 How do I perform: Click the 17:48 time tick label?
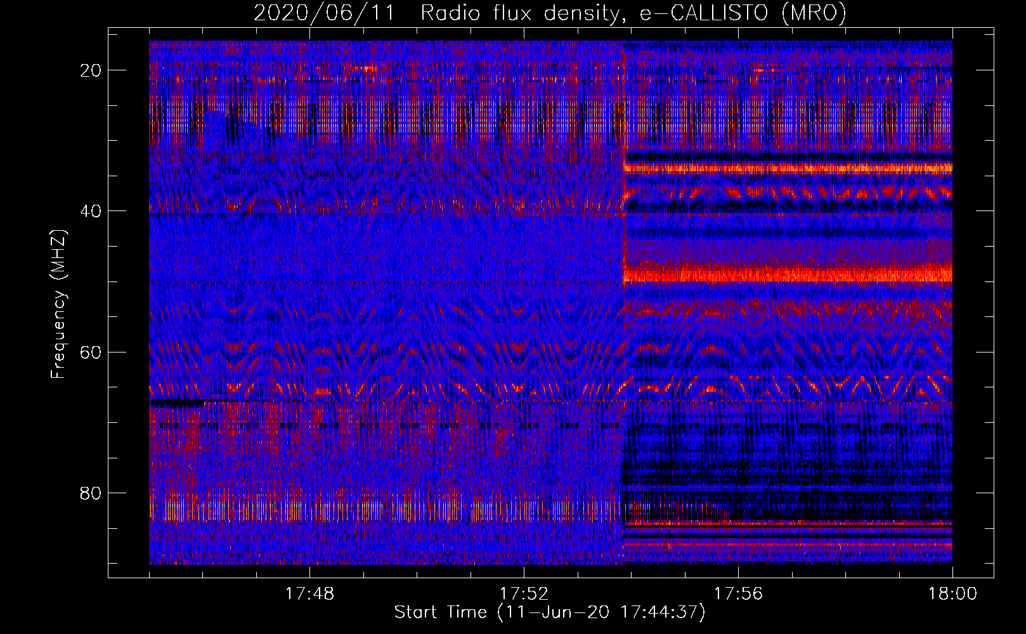(309, 594)
